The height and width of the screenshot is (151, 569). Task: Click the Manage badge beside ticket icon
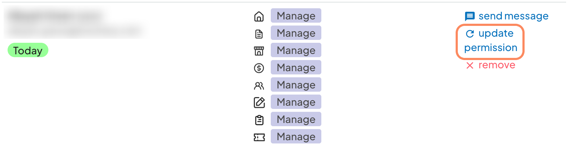296,137
